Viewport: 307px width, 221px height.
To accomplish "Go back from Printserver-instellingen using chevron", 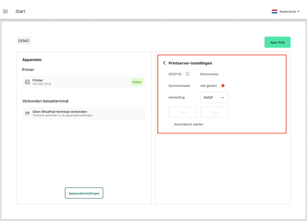I will (164, 63).
